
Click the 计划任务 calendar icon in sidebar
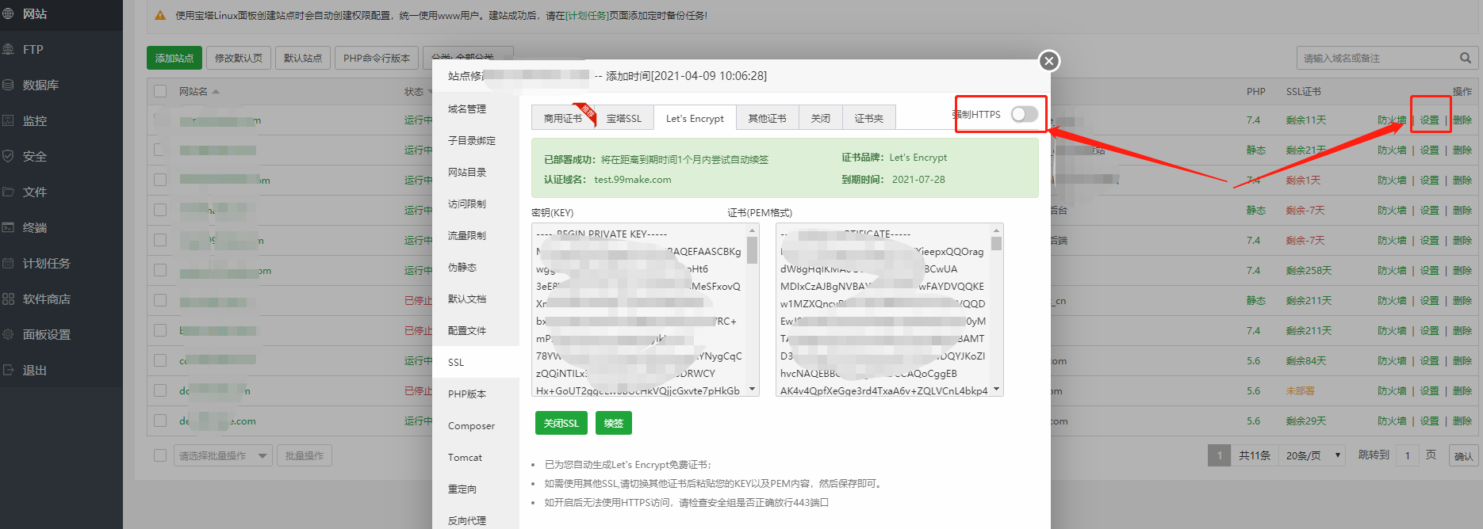pos(9,263)
